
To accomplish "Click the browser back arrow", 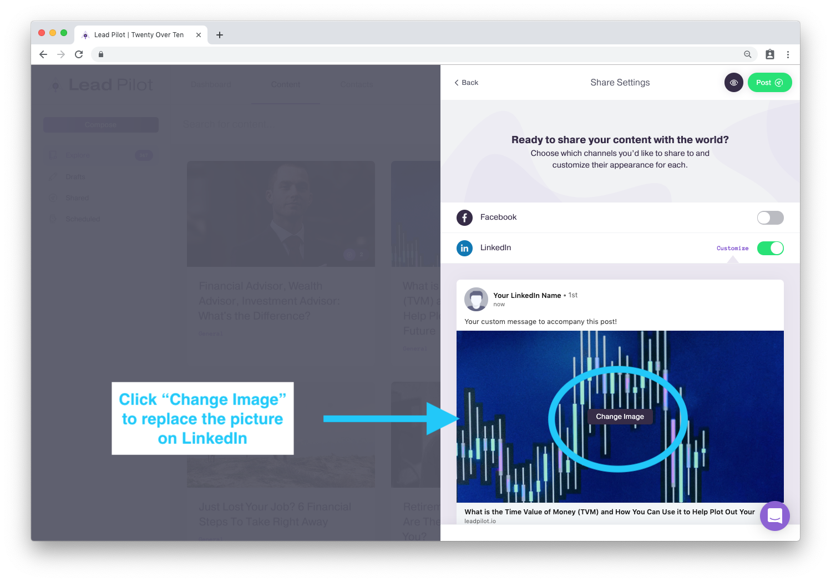I will pyautogui.click(x=43, y=54).
